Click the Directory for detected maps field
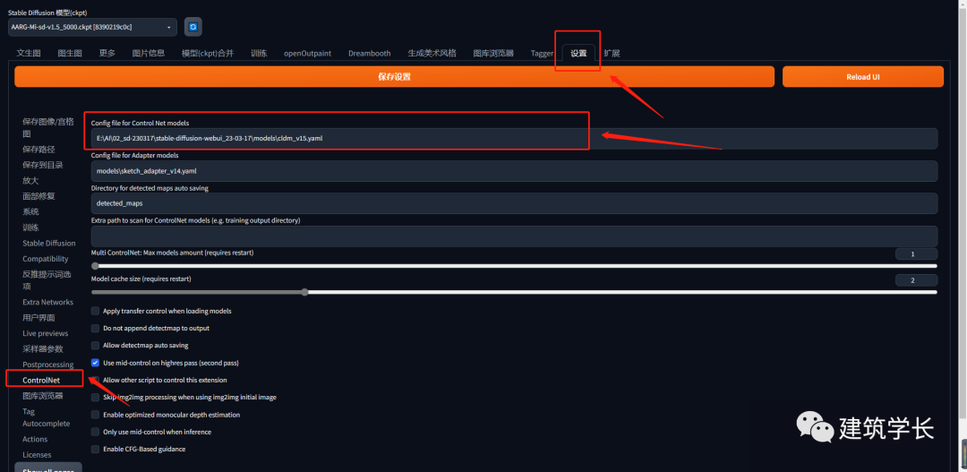967x472 pixels. (514, 204)
